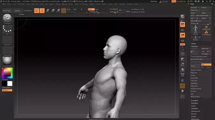Open the Document menu
Screen dimensions: 215x120
pos(21,4)
